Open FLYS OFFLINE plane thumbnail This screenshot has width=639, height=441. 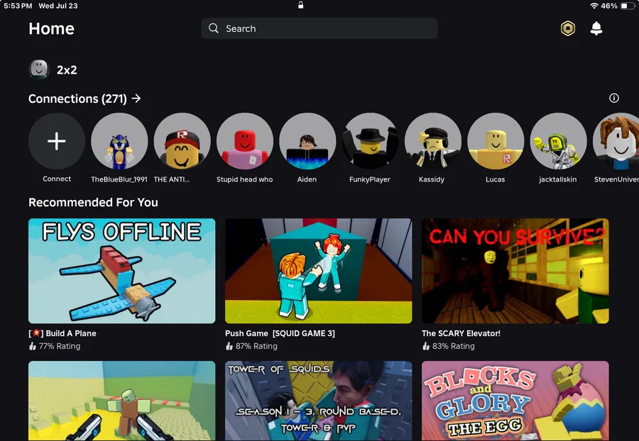pyautogui.click(x=122, y=271)
